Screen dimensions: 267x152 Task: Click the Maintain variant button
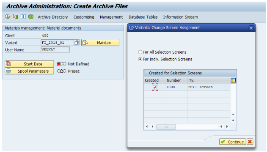(x=100, y=43)
